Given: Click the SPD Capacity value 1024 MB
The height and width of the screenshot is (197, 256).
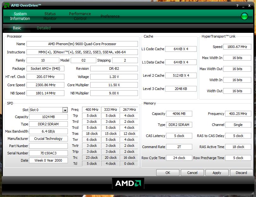Looking at the screenshot, I should (x=48, y=117).
